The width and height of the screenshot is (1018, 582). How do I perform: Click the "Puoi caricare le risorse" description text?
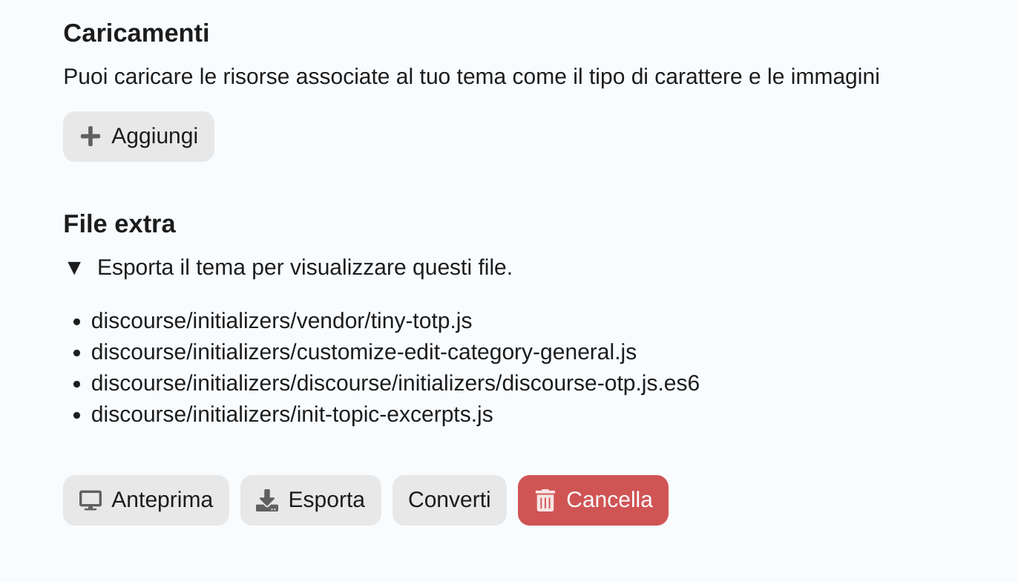[x=471, y=76]
